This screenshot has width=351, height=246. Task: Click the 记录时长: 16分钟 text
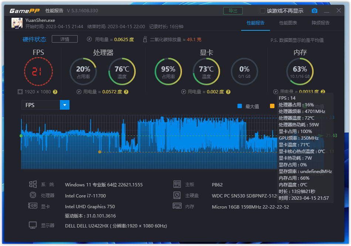click(x=166, y=26)
